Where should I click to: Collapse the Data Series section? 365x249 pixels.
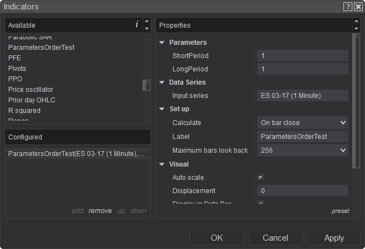pyautogui.click(x=162, y=82)
